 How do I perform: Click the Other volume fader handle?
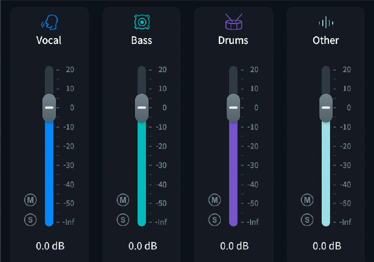[x=326, y=108]
